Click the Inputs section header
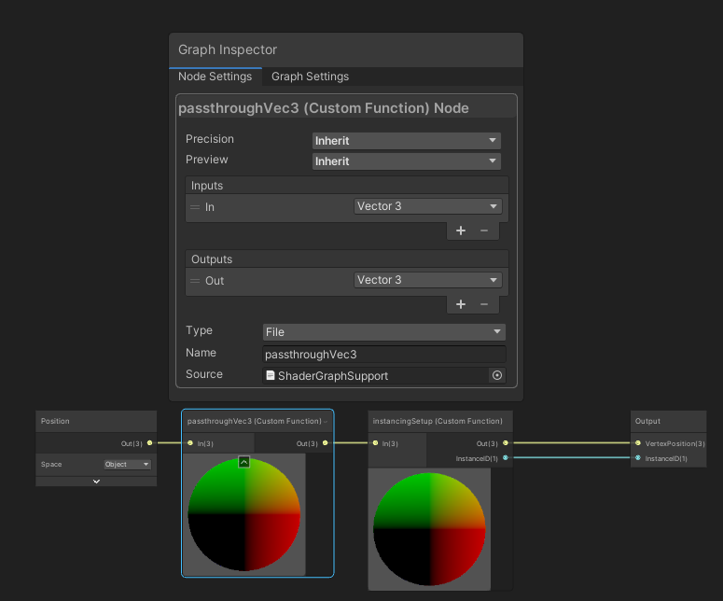The image size is (723, 601). [347, 186]
